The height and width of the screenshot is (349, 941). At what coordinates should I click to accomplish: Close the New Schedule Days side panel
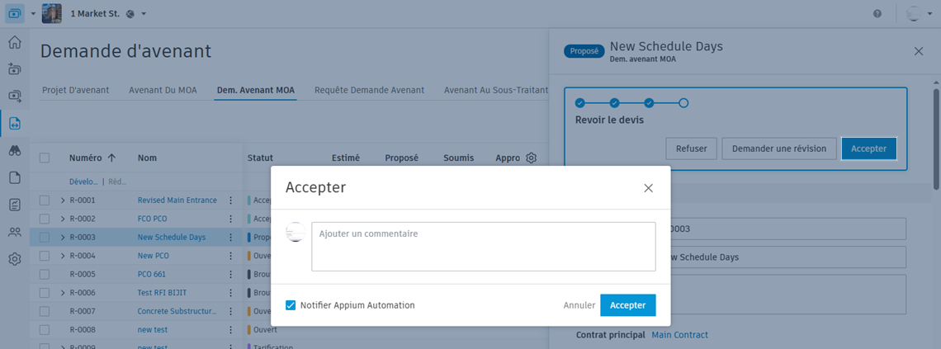tap(918, 51)
